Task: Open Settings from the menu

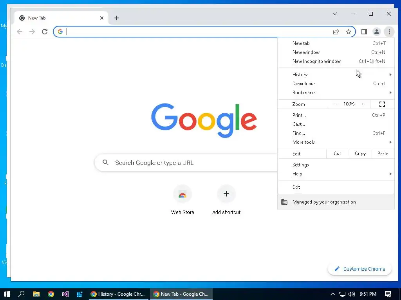Action: click(336, 165)
